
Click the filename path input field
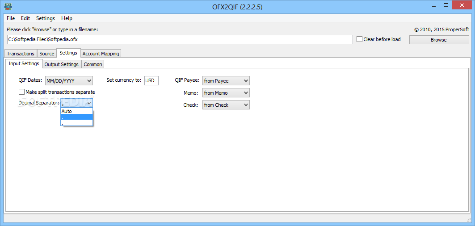point(180,39)
